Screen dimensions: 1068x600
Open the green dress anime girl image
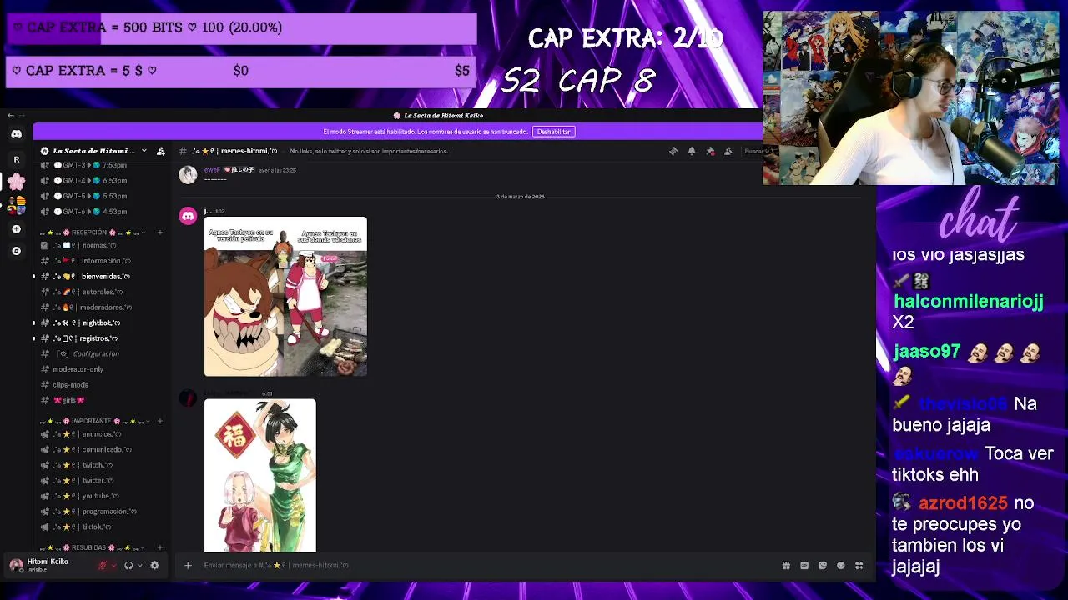click(x=260, y=475)
